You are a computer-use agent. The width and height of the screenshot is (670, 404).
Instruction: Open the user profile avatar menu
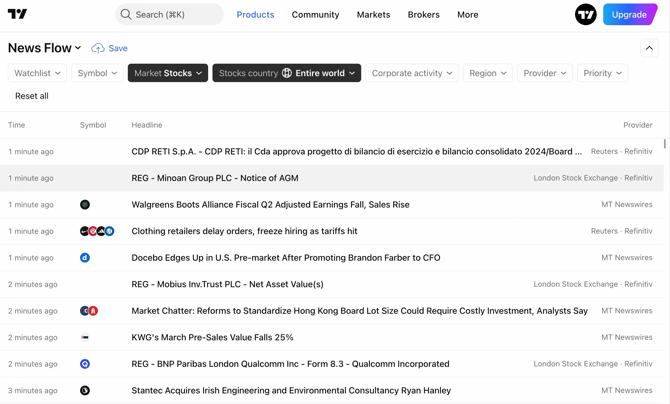[x=585, y=14]
